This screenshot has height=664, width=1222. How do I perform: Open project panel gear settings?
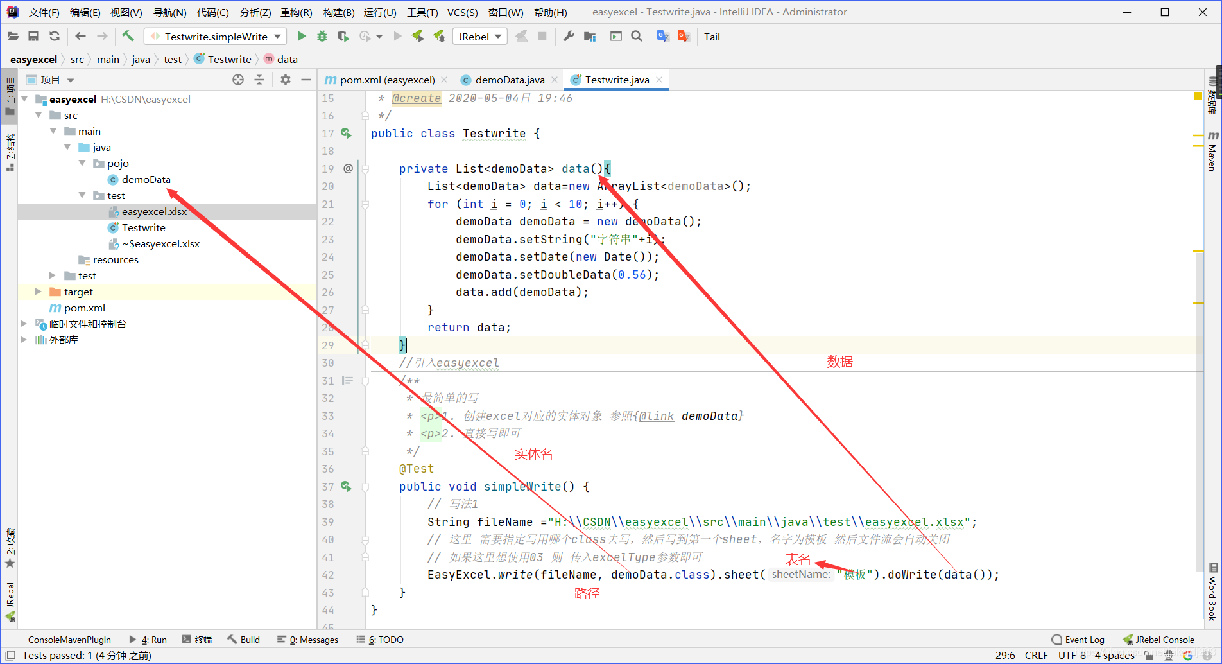coord(286,80)
